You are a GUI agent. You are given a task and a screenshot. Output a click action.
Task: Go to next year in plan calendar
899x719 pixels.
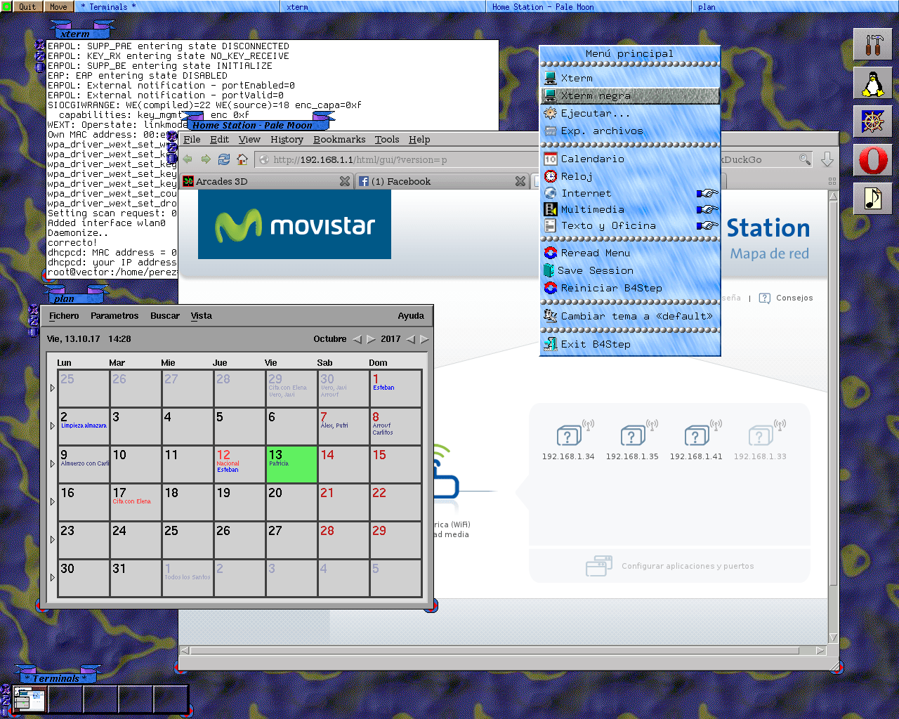(424, 339)
